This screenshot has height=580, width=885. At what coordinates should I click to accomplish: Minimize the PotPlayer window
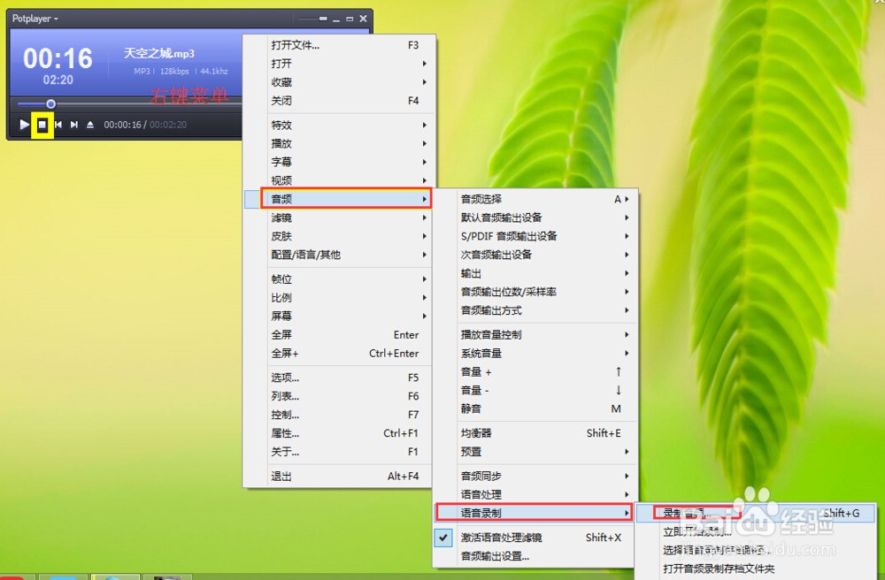point(336,19)
